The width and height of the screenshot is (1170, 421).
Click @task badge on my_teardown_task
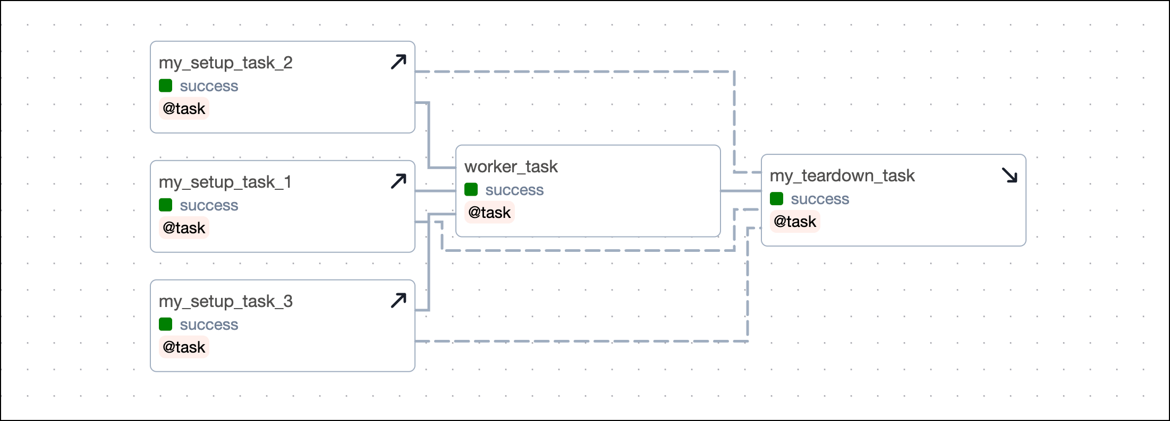pos(795,222)
